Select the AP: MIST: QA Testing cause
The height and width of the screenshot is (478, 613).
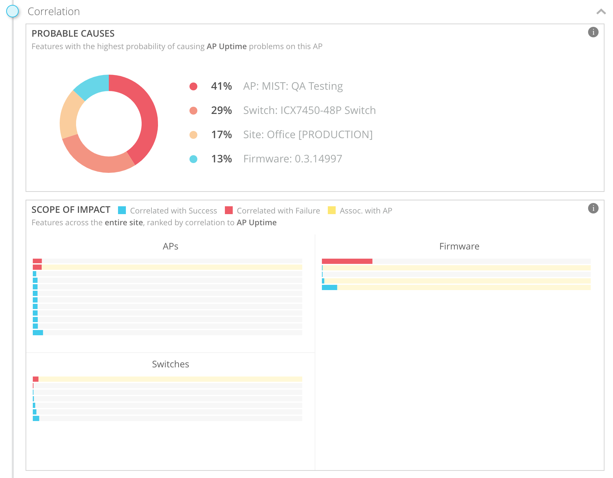[x=293, y=86]
